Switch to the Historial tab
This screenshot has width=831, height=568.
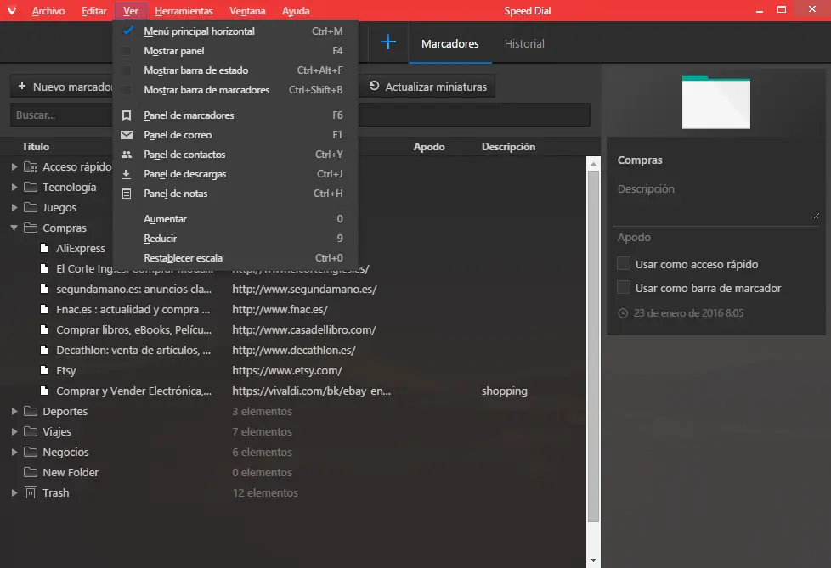point(524,43)
